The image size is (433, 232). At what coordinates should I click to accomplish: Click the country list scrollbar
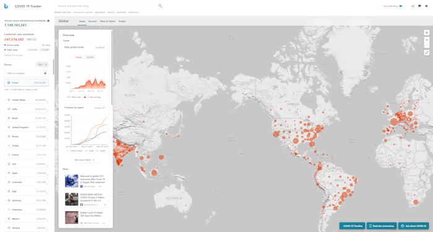pyautogui.click(x=53, y=67)
